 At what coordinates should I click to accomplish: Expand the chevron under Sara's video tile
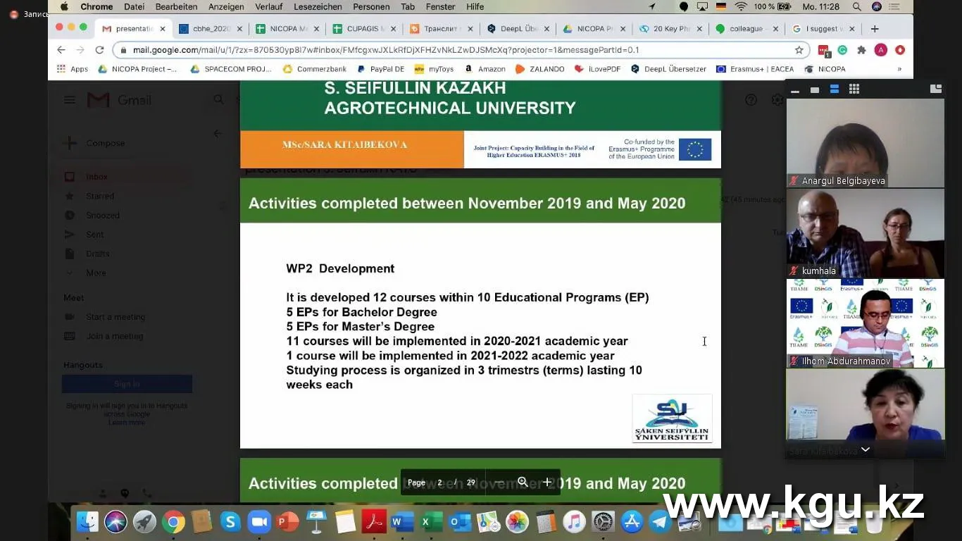[x=866, y=449]
